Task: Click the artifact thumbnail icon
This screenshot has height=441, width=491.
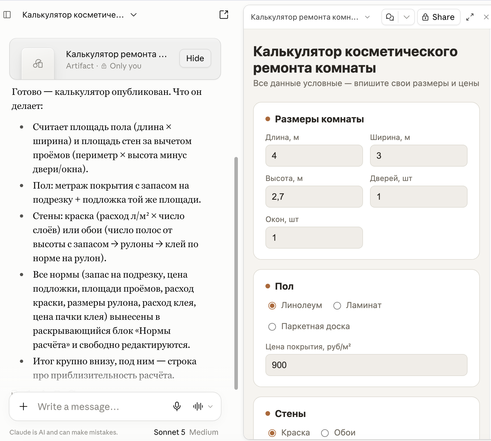Action: [x=38, y=63]
